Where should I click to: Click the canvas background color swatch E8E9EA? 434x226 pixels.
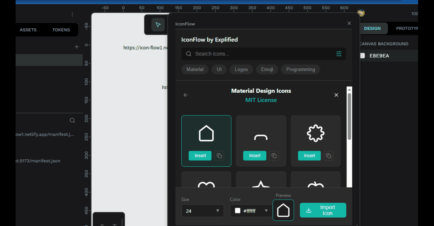362,56
